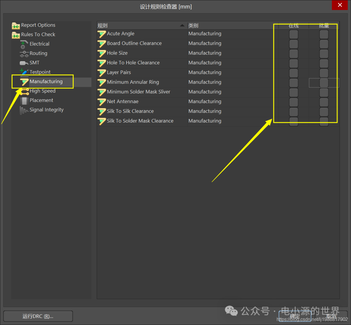351x325 pixels.
Task: Select the Minimum Annular Ring rule name
Action: click(x=133, y=82)
